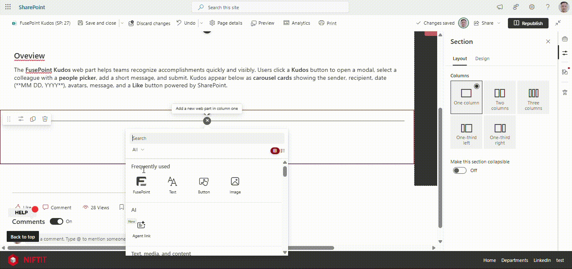Open Page details from the toolbar
This screenshot has width=572, height=269.
click(x=226, y=23)
